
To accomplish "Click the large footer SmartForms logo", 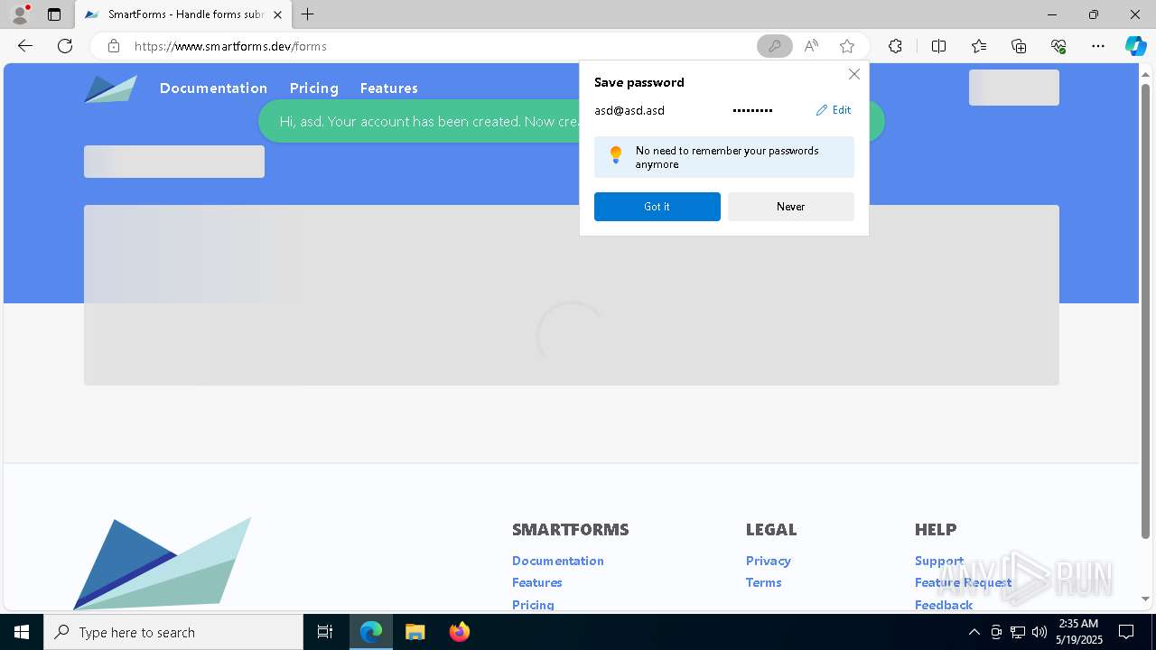I will coord(163,563).
